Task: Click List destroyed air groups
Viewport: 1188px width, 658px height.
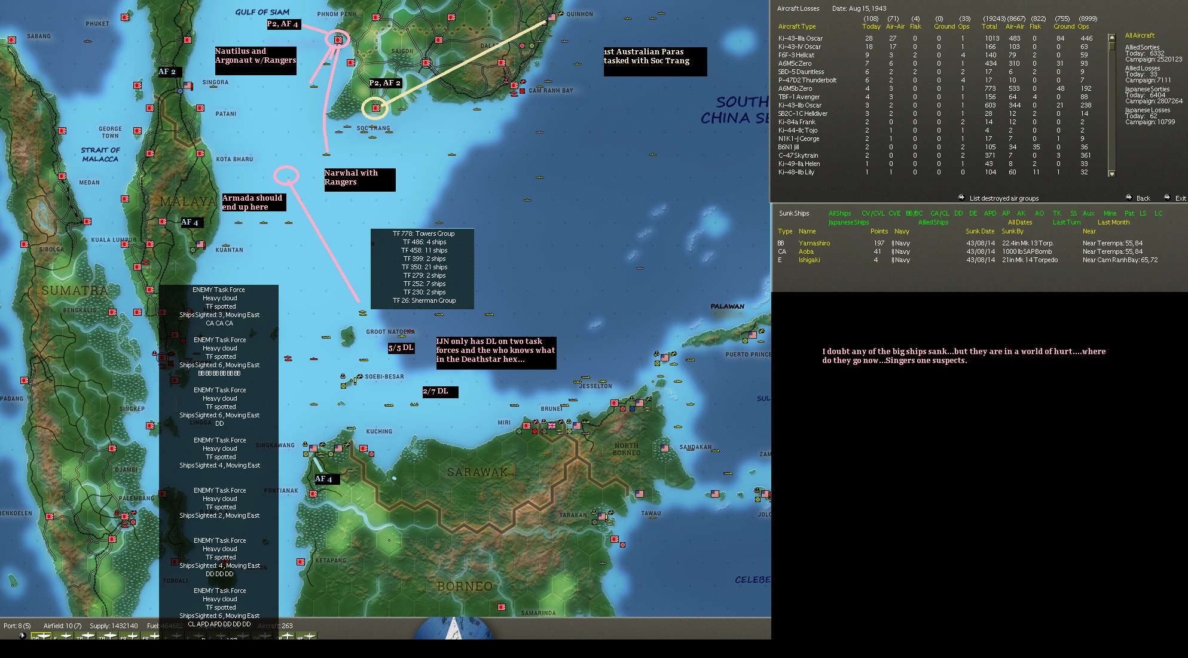Action: coord(1004,198)
